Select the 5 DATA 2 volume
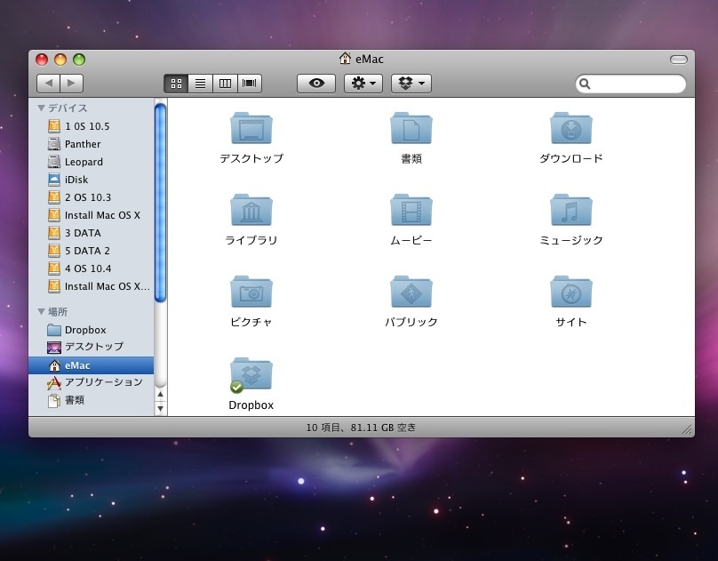 (92, 251)
